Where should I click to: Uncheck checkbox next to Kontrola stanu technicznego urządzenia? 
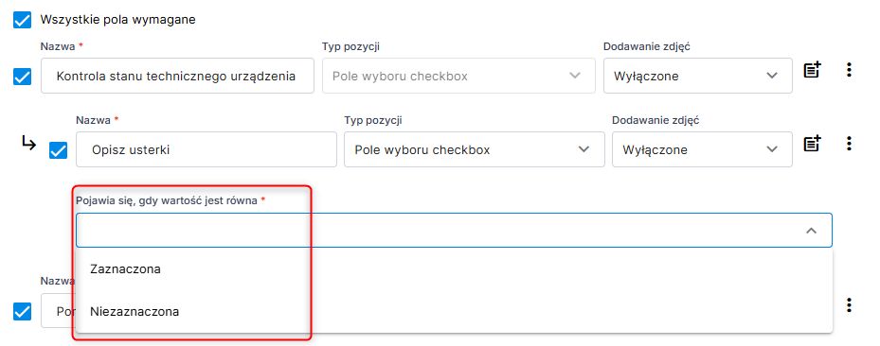[x=22, y=77]
